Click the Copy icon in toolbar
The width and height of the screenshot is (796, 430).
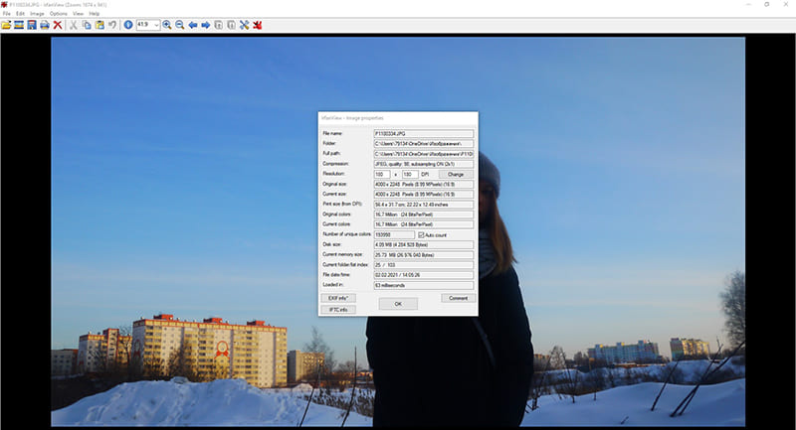[87, 25]
